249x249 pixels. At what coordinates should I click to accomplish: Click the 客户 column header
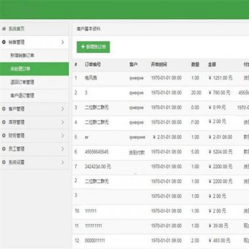133,64
